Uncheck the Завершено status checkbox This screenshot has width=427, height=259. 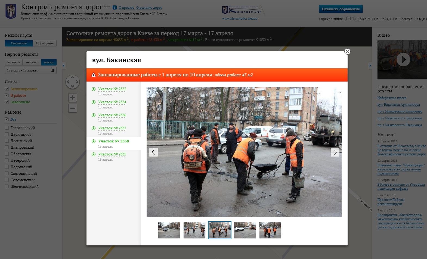point(7,102)
